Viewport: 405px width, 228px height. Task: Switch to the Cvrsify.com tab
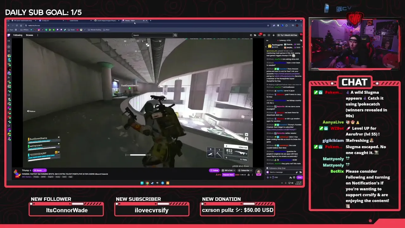[52, 21]
